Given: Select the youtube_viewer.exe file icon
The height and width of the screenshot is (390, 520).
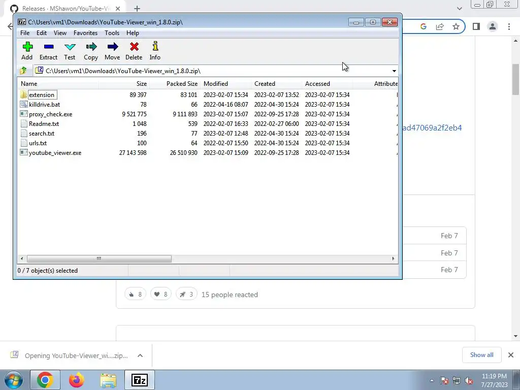Looking at the screenshot, I should pos(23,152).
